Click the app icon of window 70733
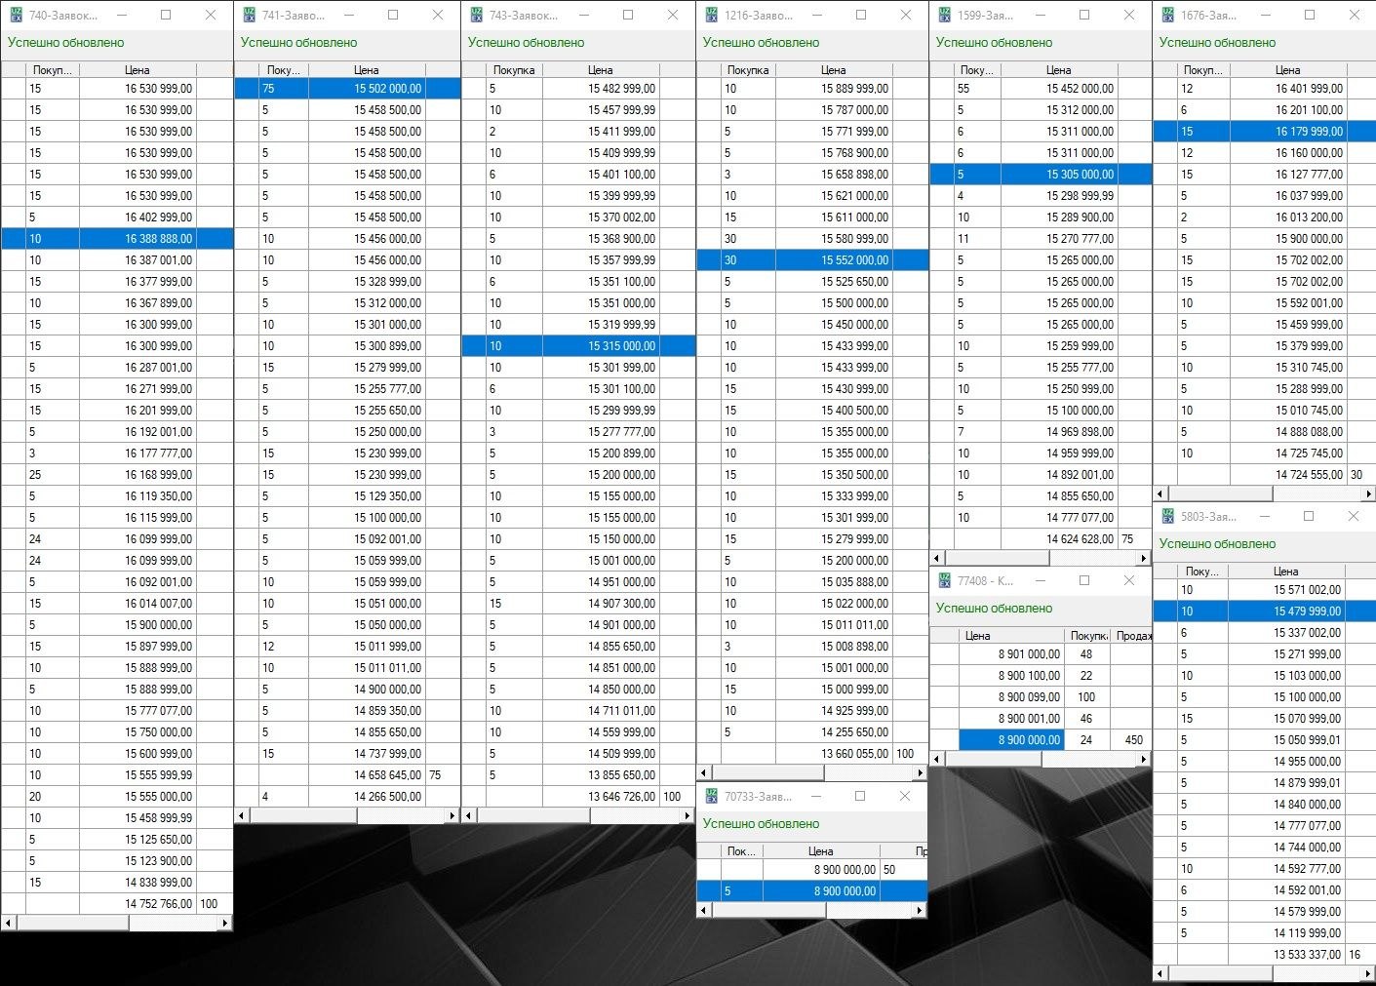Screen dimensions: 1376x986 click(x=711, y=797)
